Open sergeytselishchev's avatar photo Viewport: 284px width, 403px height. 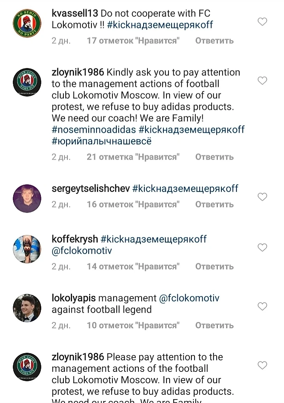point(27,199)
